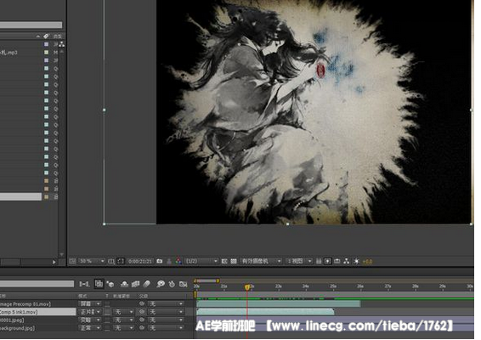Click the show snapshot icon

[x=169, y=262]
